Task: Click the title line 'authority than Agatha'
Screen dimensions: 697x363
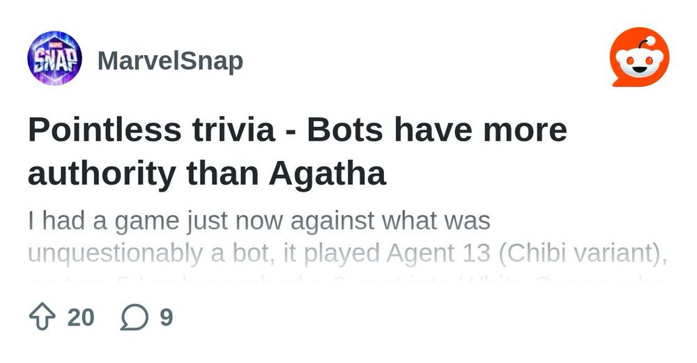Action: click(207, 173)
